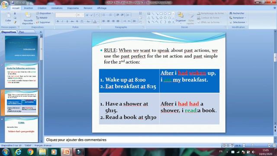Click the Cut scissors icon
Screen dimensions: 277x156
pyautogui.click(x=15, y=13)
